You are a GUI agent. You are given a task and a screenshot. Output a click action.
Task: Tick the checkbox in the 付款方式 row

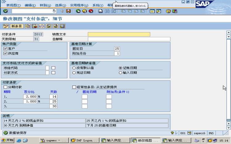click(53, 73)
